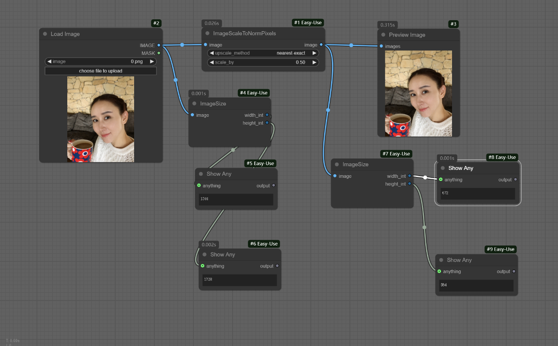558x346 pixels.
Task: Click the MASK output port on Load Image
Action: point(159,53)
